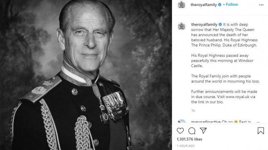Click the verified badge in the header
This screenshot has width=268, height=150.
pyautogui.click(x=220, y=5)
